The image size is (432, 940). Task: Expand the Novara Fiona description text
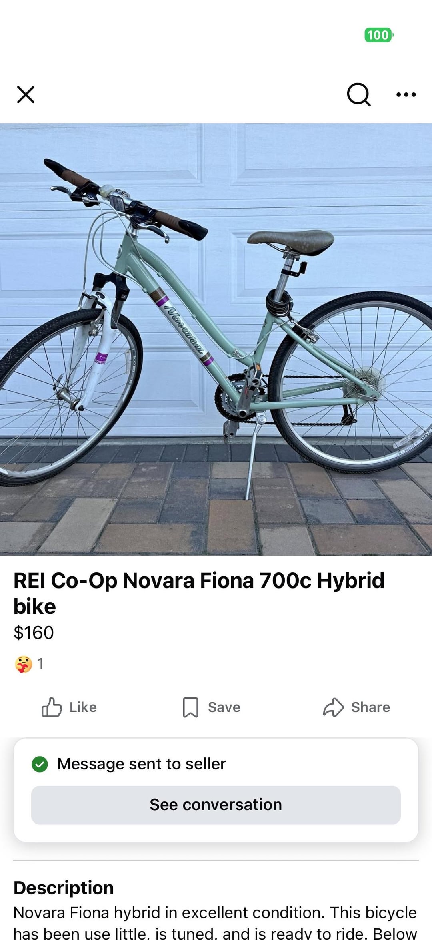click(215, 922)
